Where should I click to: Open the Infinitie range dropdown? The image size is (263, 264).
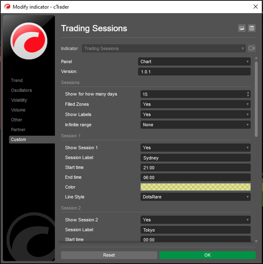point(195,125)
